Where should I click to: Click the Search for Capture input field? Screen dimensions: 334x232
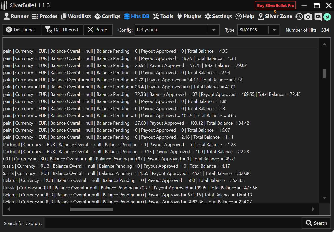pos(173,223)
